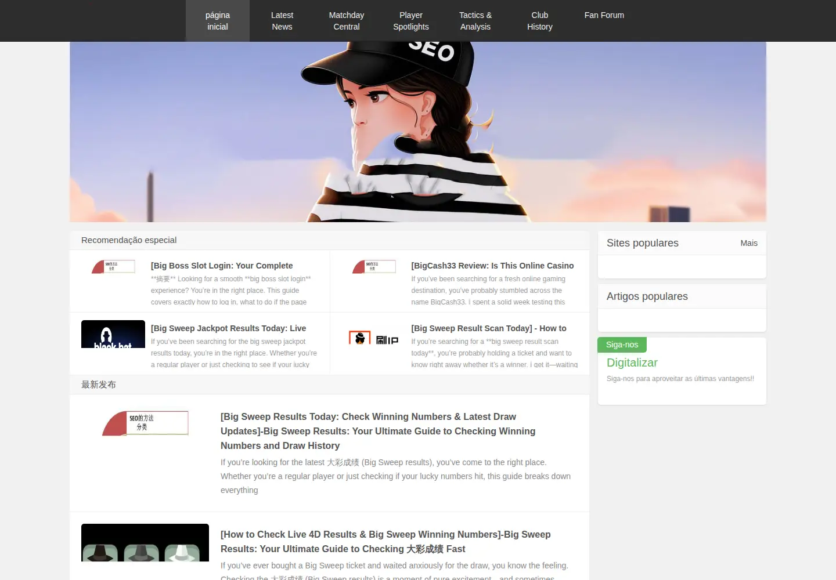Click three-hats thumbnail for Live 4D Results
This screenshot has height=580, width=836.
145,543
